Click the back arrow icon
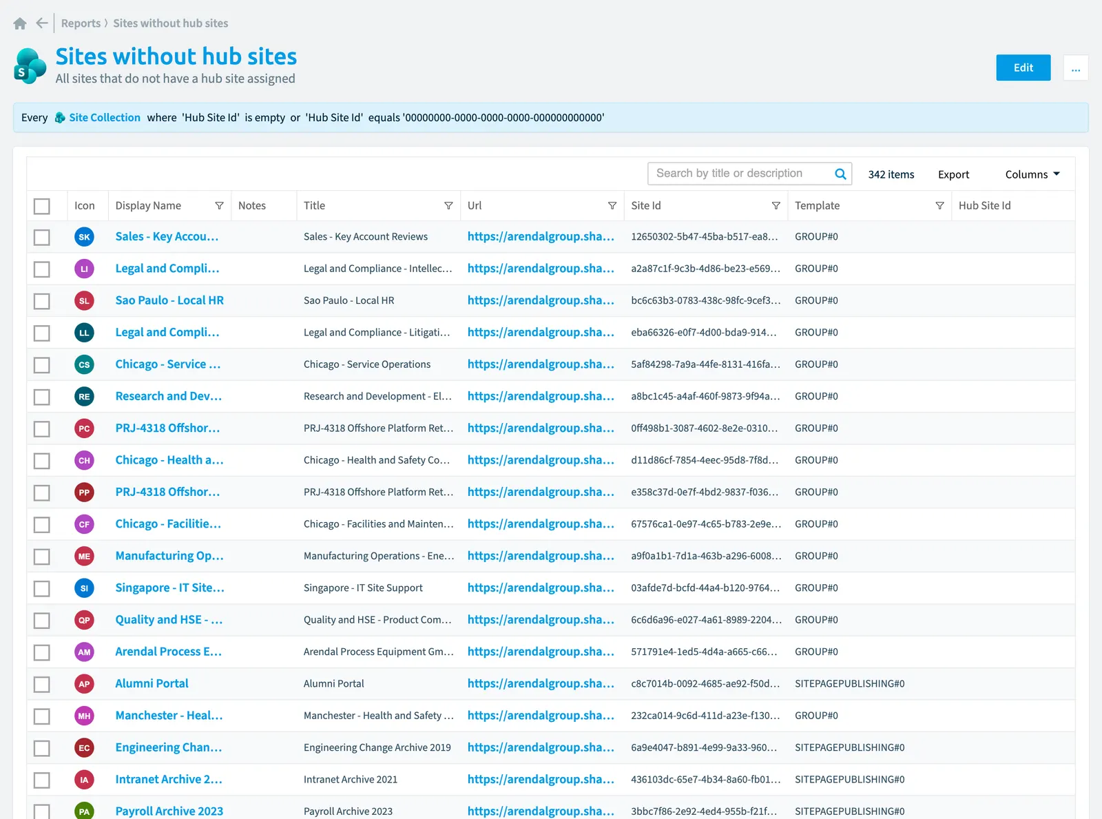The width and height of the screenshot is (1102, 819). [x=42, y=23]
